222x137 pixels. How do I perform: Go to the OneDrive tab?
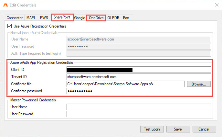pos(96,18)
